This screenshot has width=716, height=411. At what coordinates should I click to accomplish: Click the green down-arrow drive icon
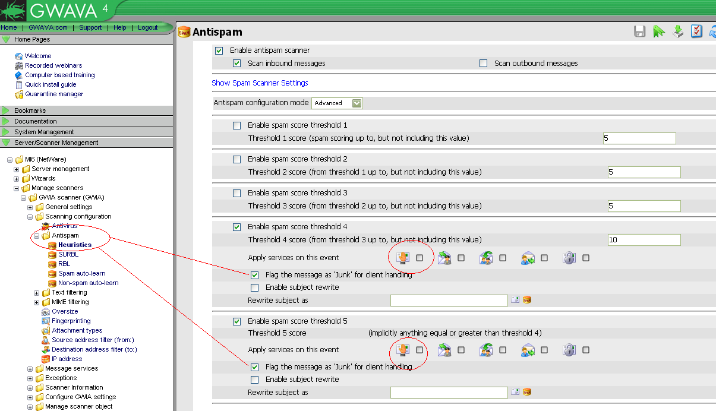click(x=677, y=31)
